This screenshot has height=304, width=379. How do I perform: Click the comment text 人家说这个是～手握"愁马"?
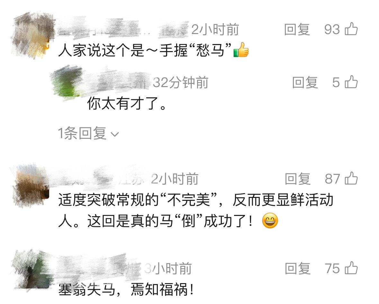click(145, 50)
